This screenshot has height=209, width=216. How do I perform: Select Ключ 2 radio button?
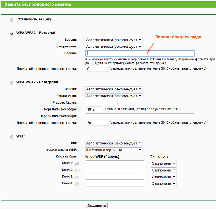point(77,170)
